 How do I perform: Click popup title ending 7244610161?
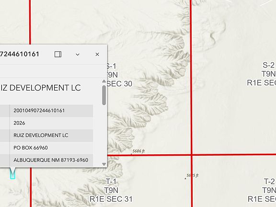click(x=20, y=54)
